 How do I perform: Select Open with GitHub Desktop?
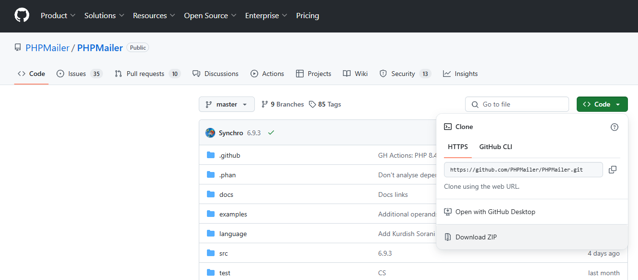(495, 212)
